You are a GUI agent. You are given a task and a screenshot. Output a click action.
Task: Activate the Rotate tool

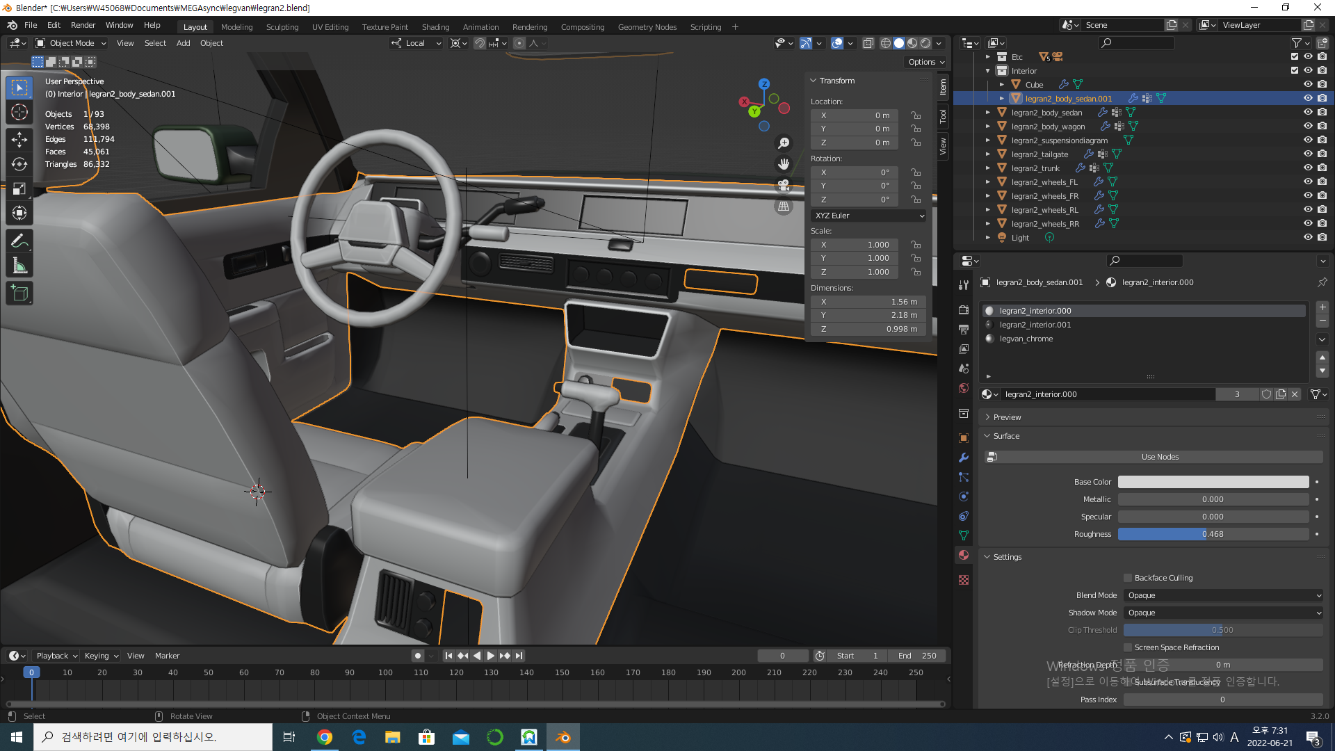click(x=19, y=164)
